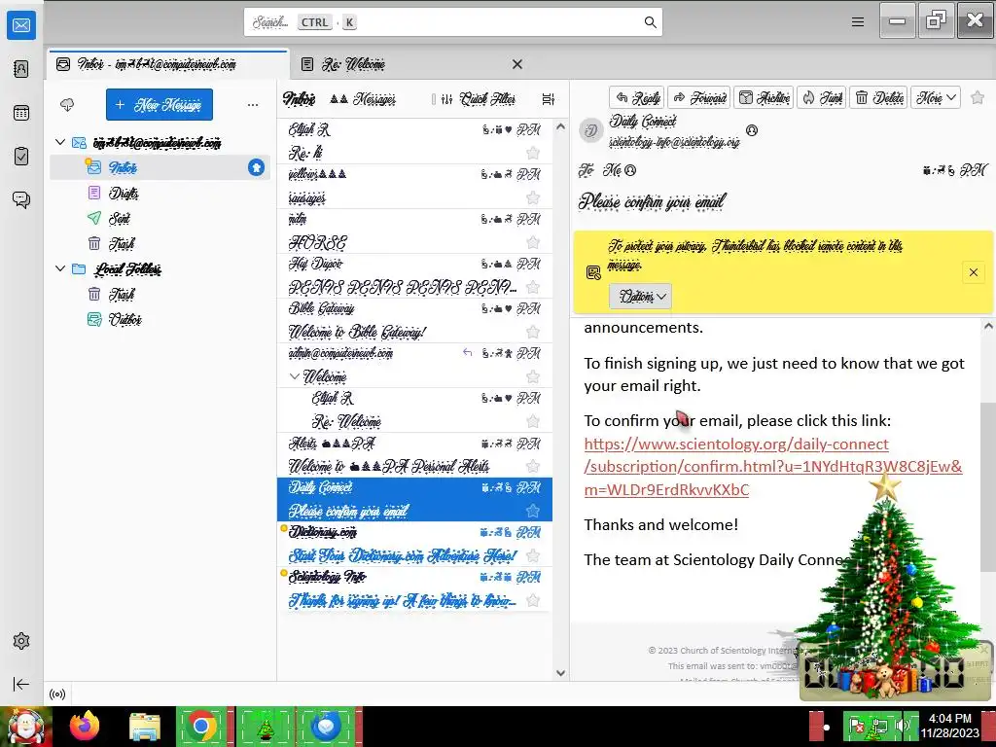The image size is (996, 747).
Task: Toggle the Quick Filter bar
Action: 479,99
